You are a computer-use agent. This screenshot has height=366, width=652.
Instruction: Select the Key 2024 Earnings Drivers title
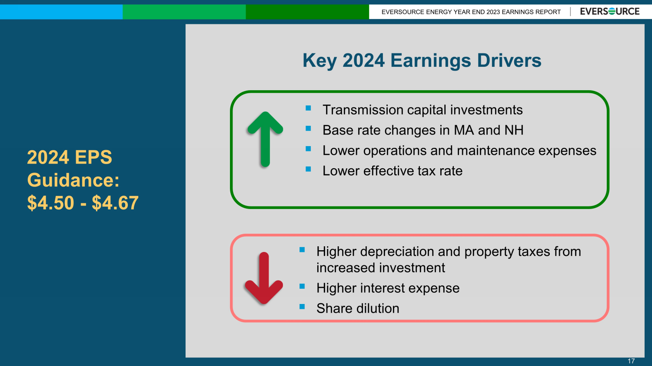[422, 60]
